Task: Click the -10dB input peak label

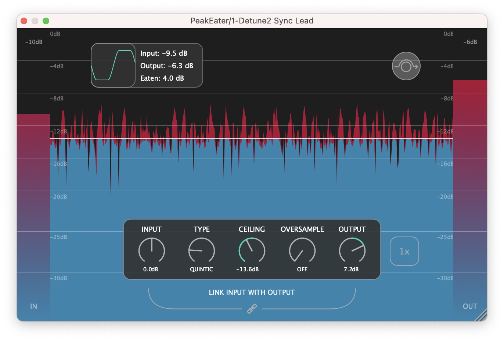Action: [x=33, y=42]
